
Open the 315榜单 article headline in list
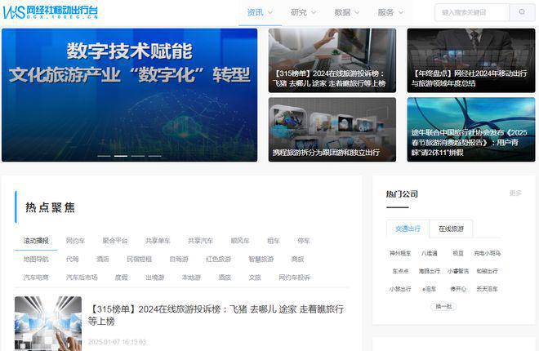[216, 315]
